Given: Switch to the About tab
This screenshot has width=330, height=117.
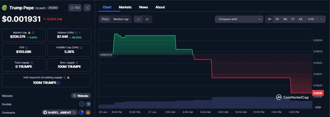Looking at the screenshot, I should (x=160, y=7).
